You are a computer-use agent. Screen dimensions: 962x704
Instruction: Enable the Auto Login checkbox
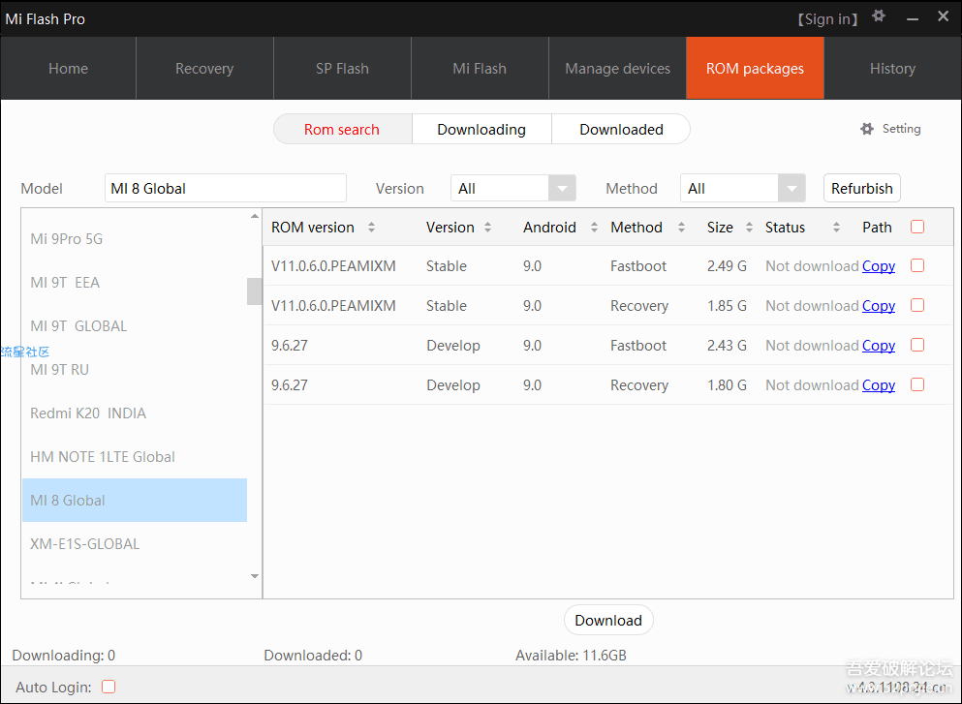pos(109,687)
